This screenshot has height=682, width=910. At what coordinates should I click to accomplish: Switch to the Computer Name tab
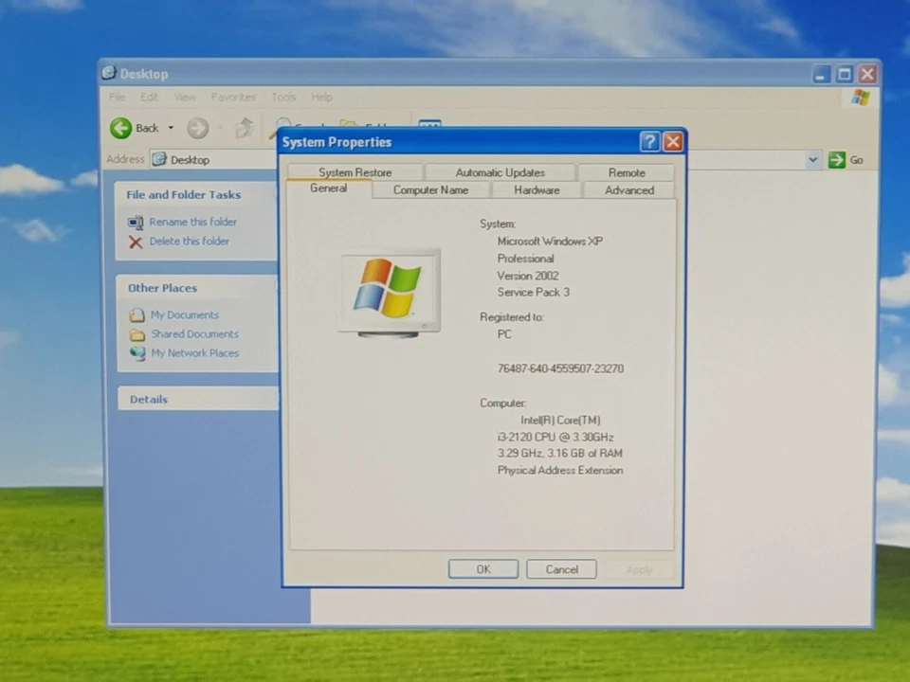point(430,189)
